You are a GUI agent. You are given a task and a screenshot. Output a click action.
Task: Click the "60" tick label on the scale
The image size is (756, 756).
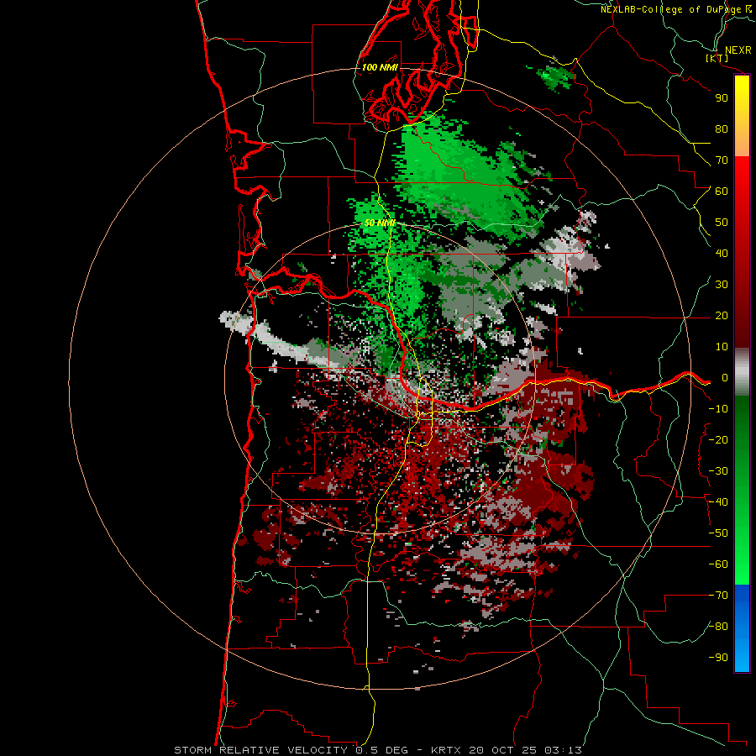(722, 192)
